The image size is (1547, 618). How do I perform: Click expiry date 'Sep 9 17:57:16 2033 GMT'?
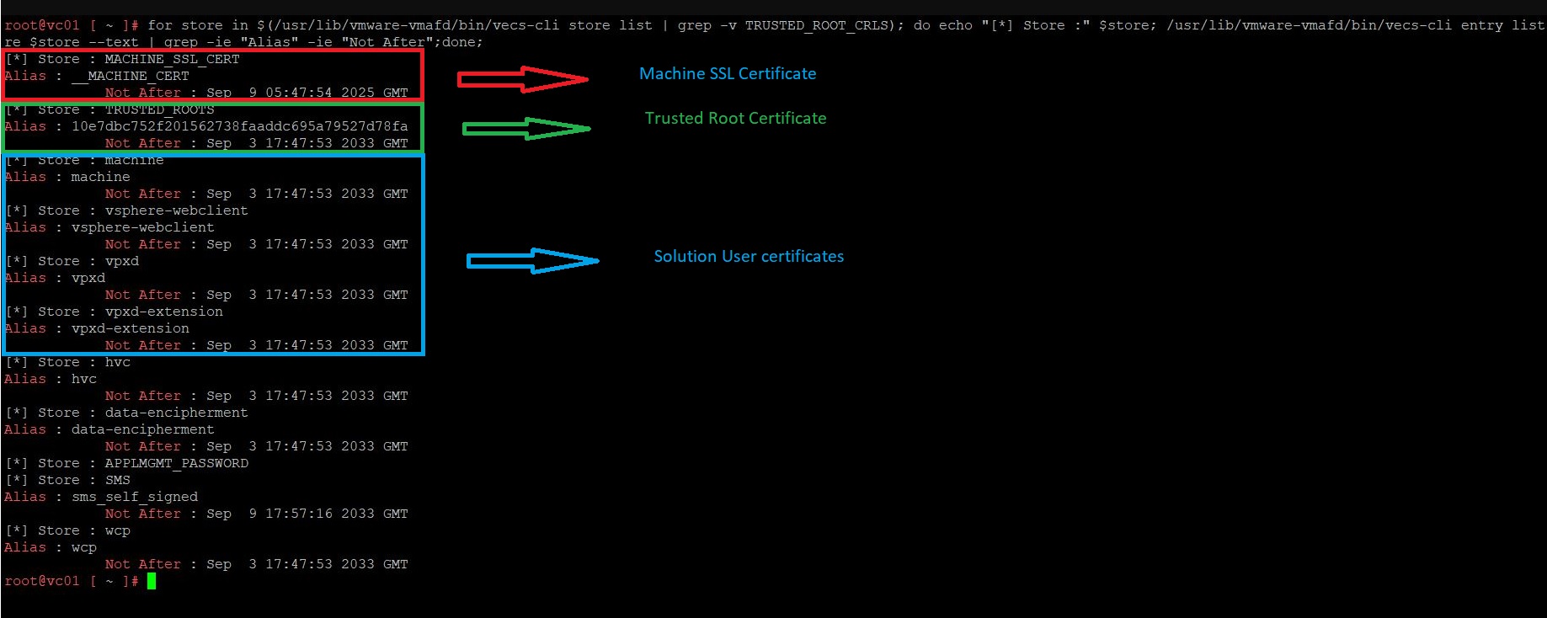coord(307,514)
